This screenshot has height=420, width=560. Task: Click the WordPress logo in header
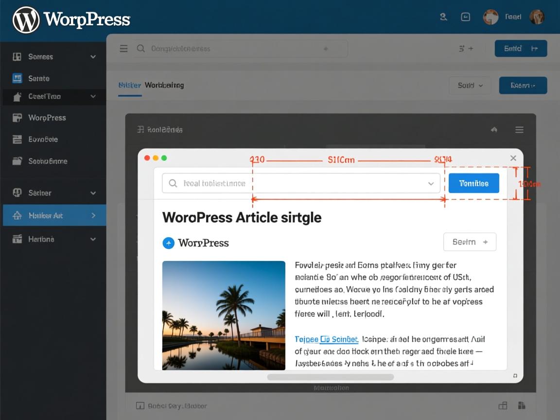[26, 20]
